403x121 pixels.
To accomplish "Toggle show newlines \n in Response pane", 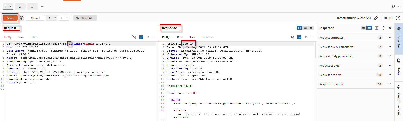I will point(306,37).
